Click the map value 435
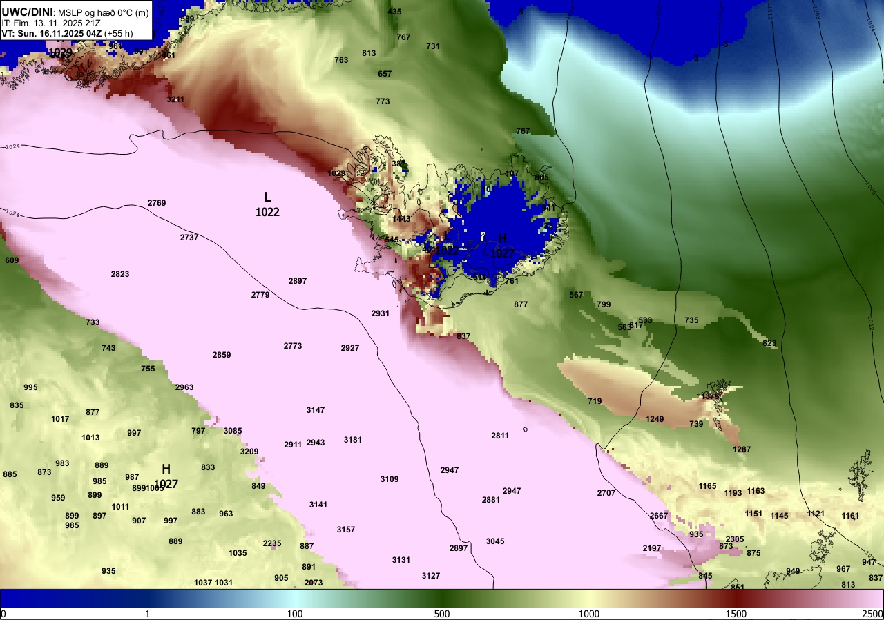Screen dimensions: 884x620 394,12
